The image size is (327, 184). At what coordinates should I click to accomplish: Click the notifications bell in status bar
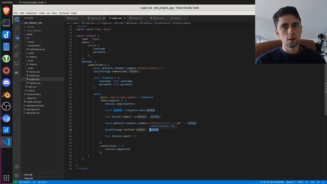click(x=323, y=182)
